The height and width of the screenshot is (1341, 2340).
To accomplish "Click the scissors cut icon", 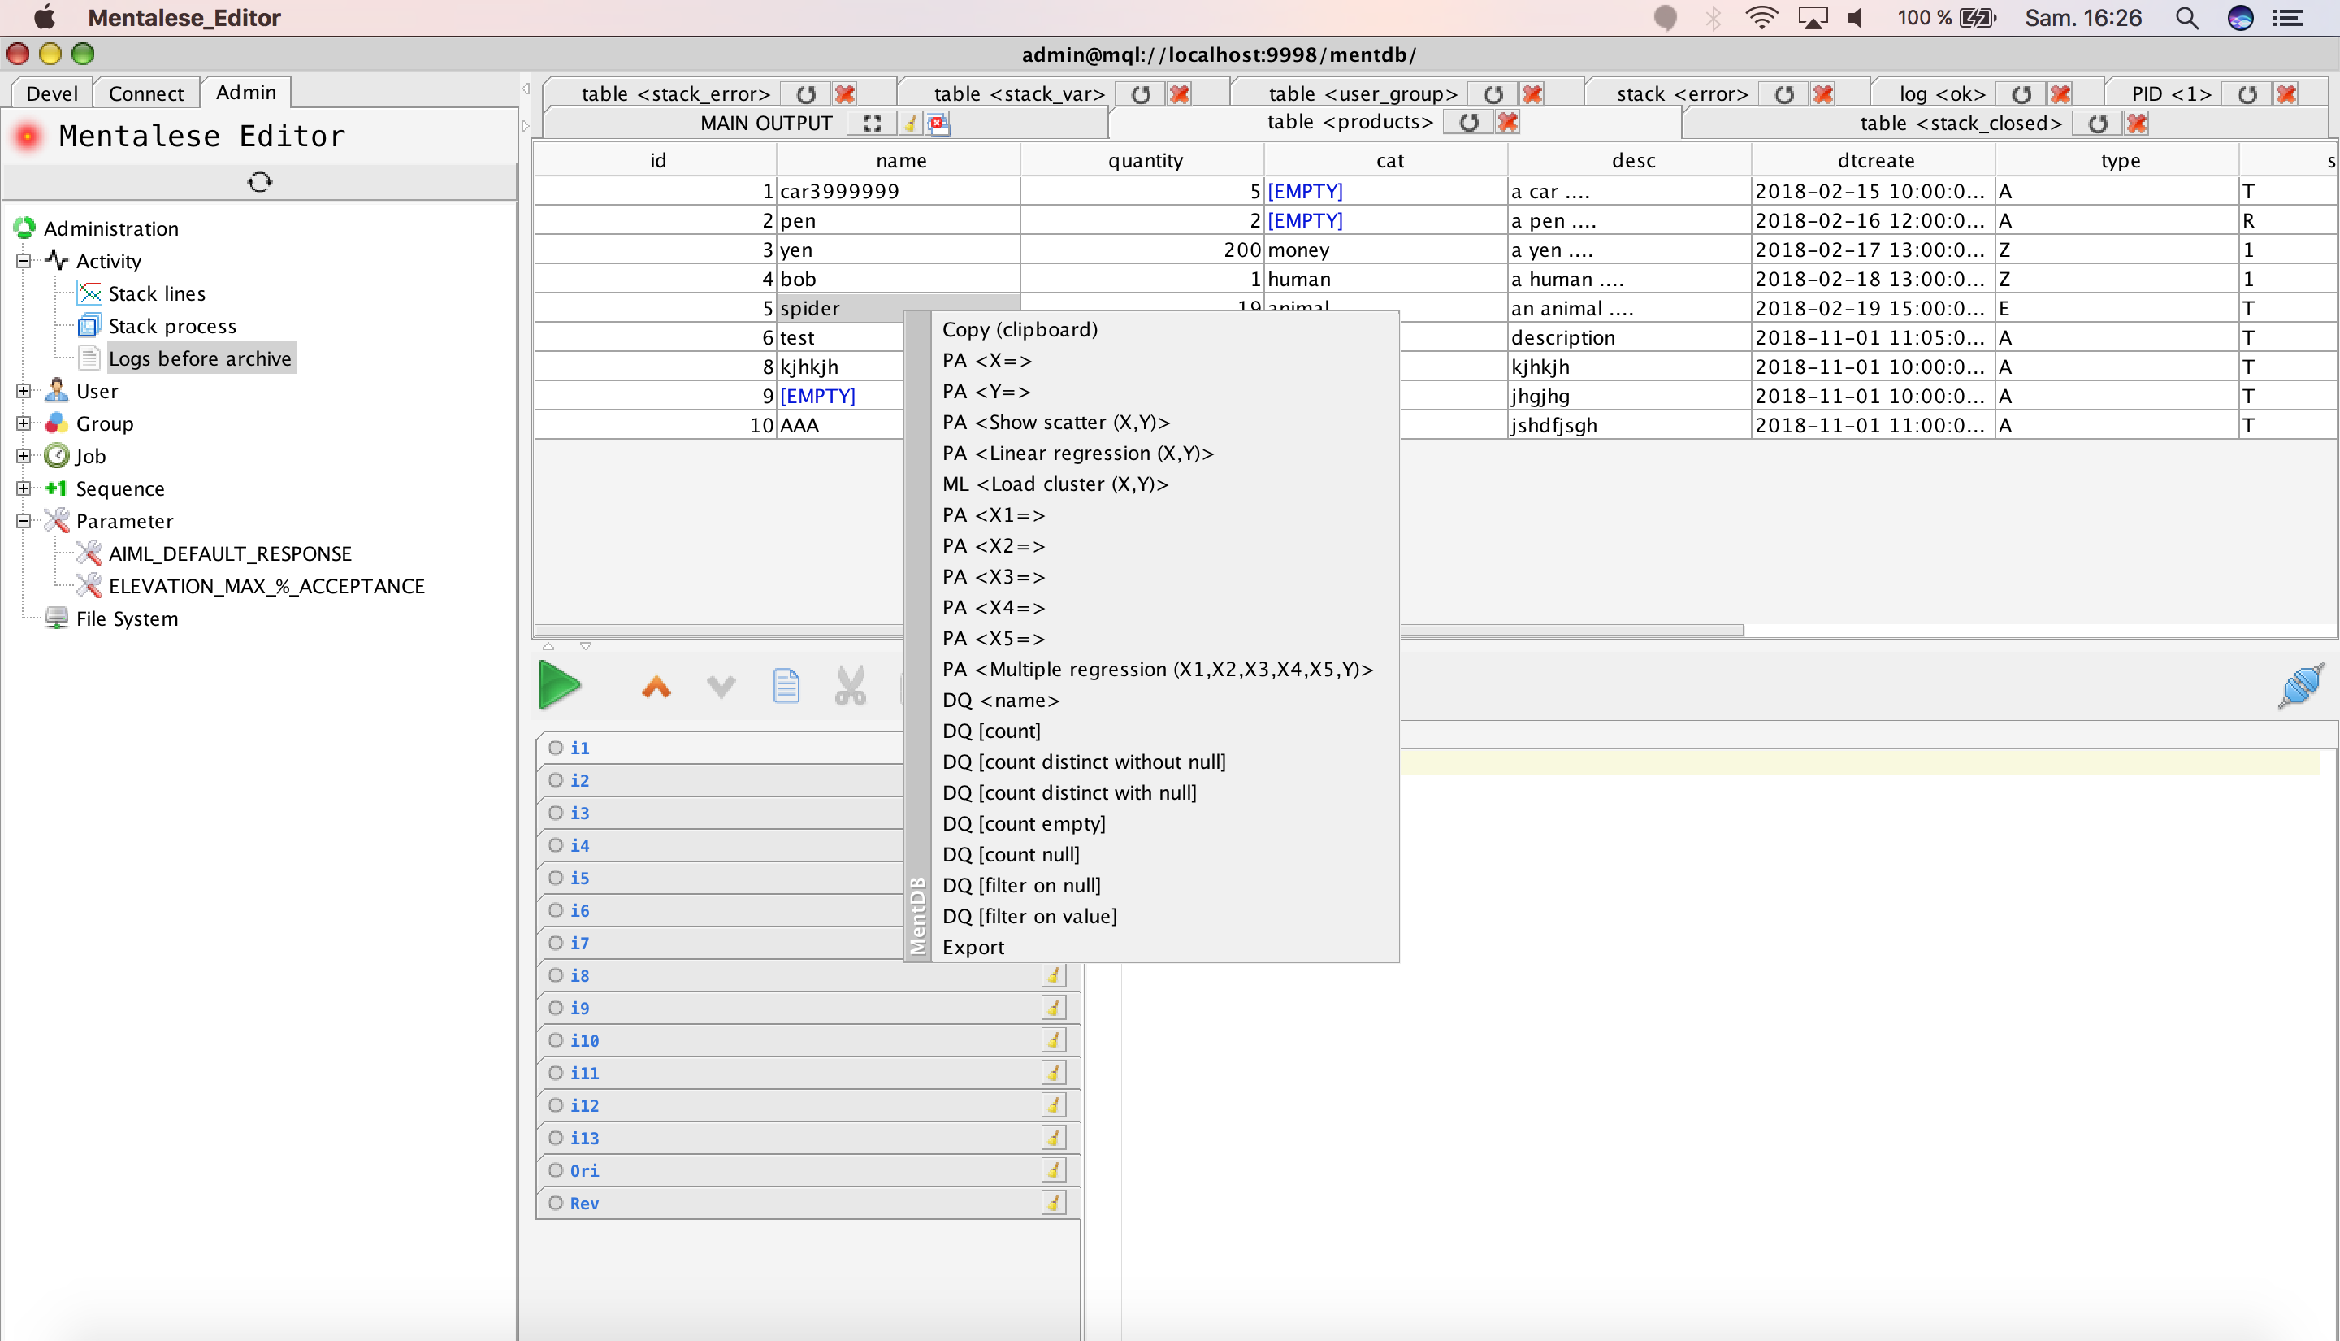I will tap(850, 686).
